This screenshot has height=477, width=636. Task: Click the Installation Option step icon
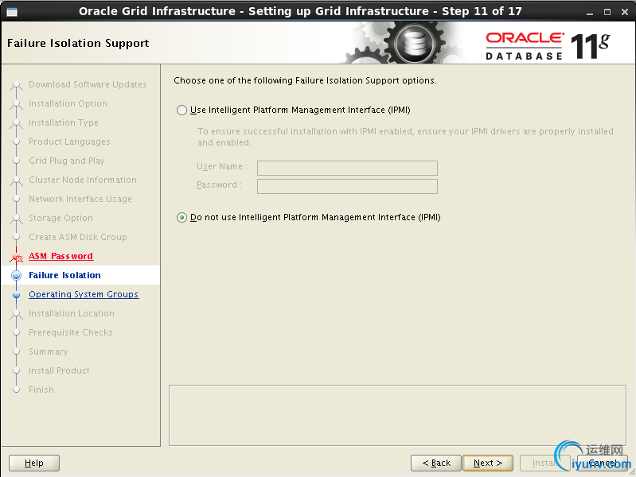(16, 104)
